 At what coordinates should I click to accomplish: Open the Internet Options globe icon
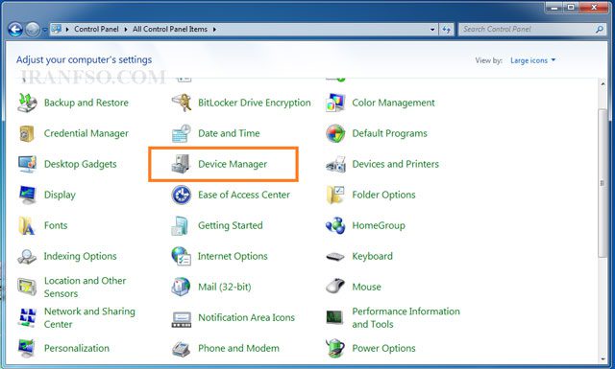(x=182, y=256)
